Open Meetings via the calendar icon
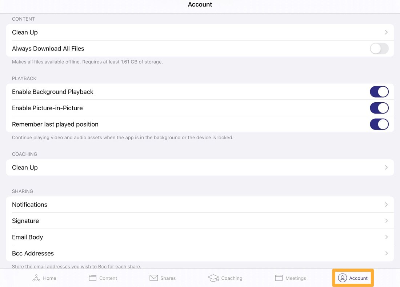Screen dimensions: 400x287 point(279,278)
